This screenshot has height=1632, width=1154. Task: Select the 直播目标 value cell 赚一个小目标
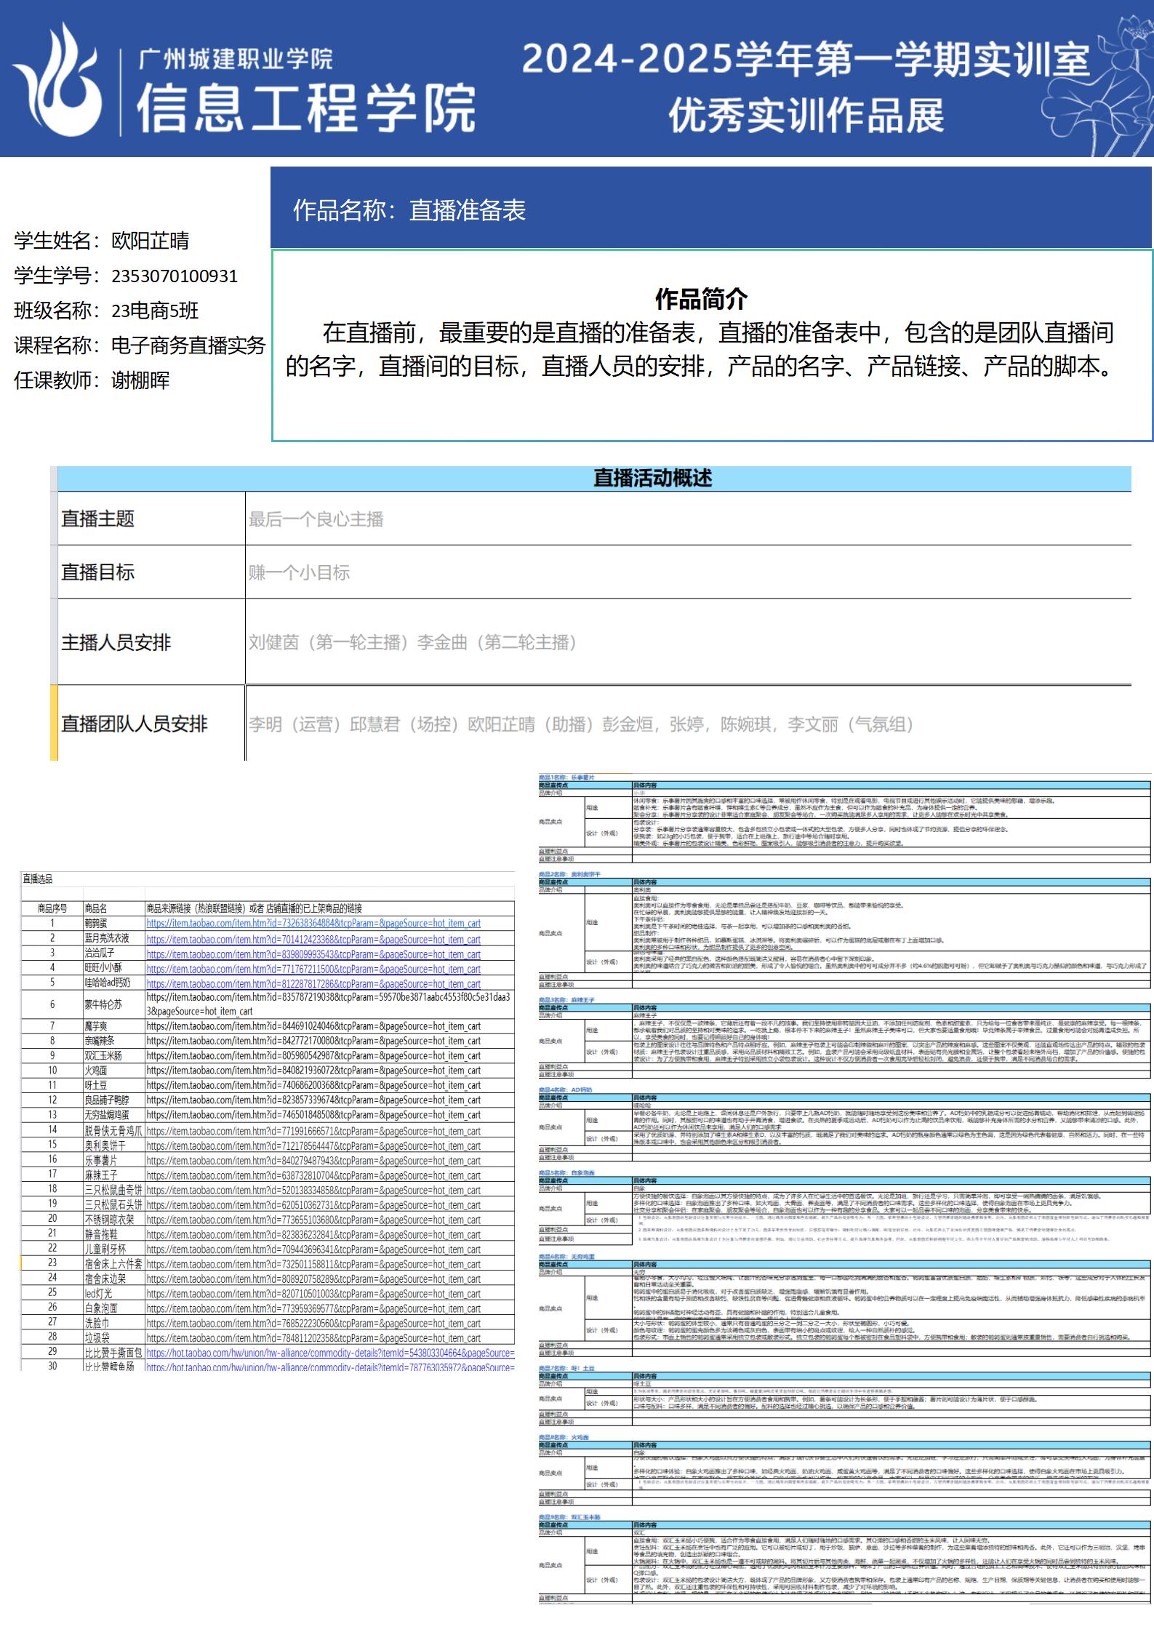coord(299,572)
